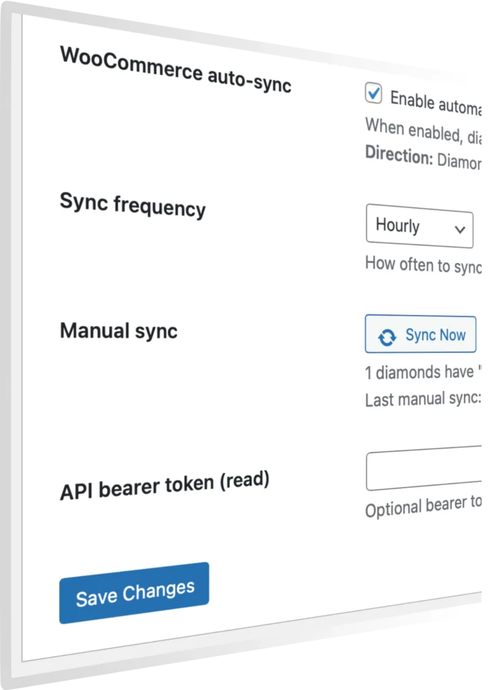
Task: Focus the API bearer token input field
Action: [425, 468]
